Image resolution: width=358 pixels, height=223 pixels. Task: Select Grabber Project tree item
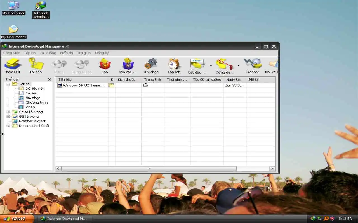[x=29, y=121]
